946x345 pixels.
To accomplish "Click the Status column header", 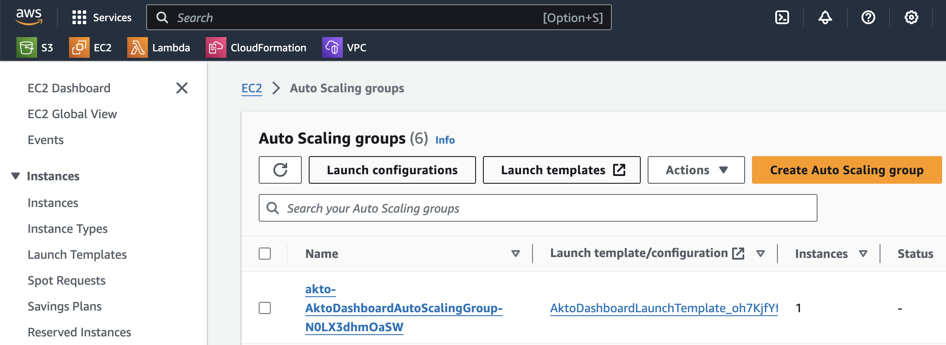I will (x=915, y=254).
